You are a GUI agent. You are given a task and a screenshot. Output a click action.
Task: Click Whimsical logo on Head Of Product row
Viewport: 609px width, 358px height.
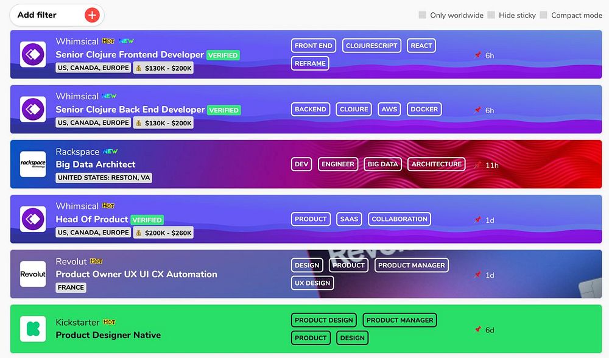point(33,219)
